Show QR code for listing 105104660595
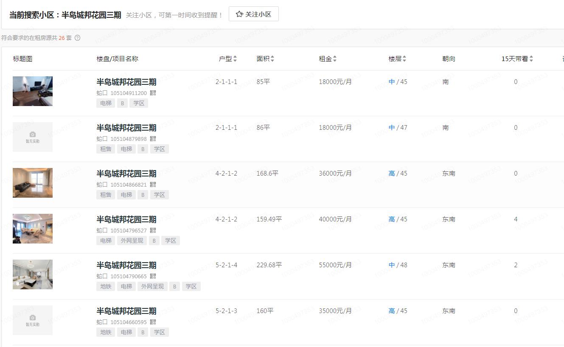This screenshot has width=564, height=347. pos(153,322)
